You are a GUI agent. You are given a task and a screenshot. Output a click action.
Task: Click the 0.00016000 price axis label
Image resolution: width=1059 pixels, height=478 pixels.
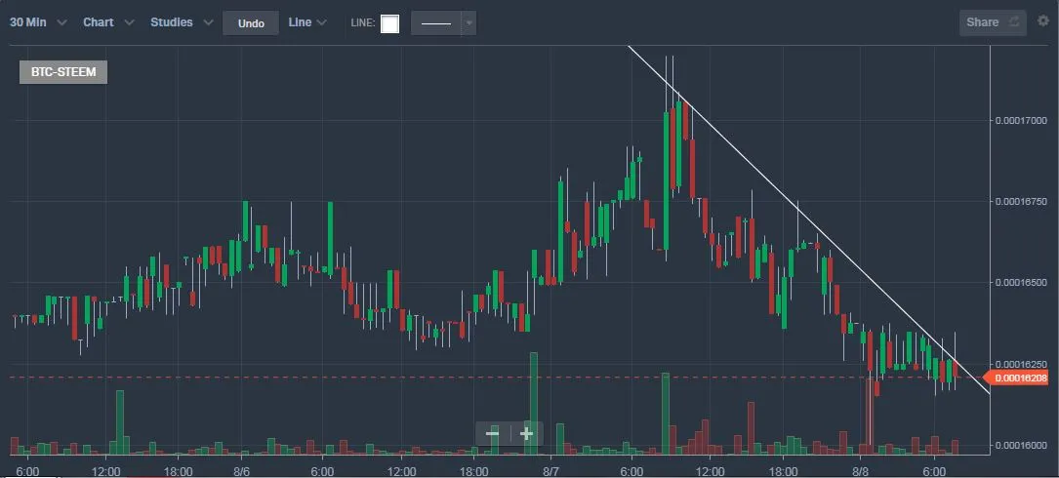tap(1021, 445)
